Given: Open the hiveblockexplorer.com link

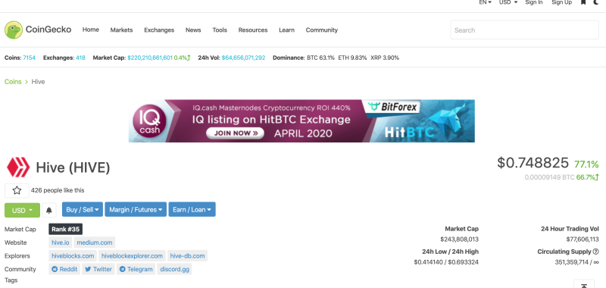Looking at the screenshot, I should pos(133,256).
